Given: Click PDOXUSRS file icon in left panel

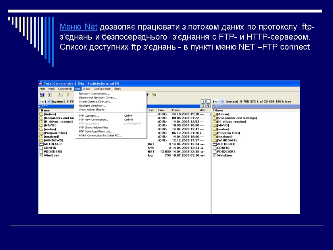Looking at the screenshot, I should click(41, 152).
